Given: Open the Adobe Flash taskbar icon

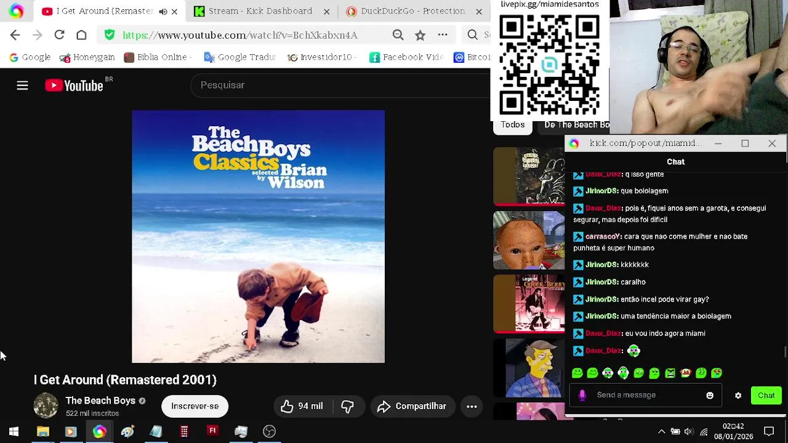Looking at the screenshot, I should [212, 431].
